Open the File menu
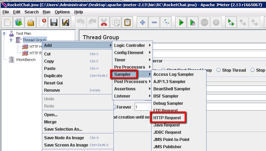266x151 pixels. pyautogui.click(x=6, y=12)
